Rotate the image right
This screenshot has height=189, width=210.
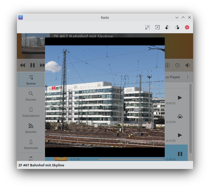pos(177,27)
